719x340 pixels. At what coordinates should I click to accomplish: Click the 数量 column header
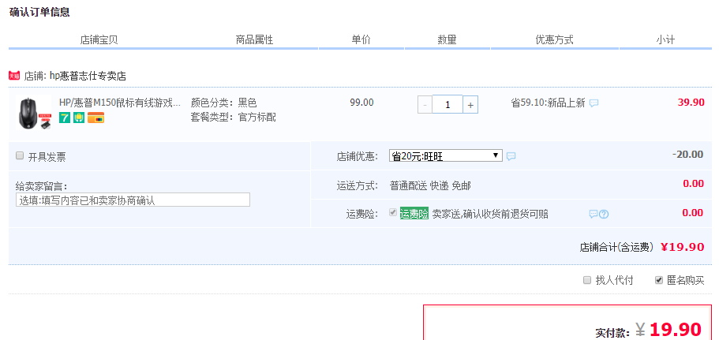447,40
